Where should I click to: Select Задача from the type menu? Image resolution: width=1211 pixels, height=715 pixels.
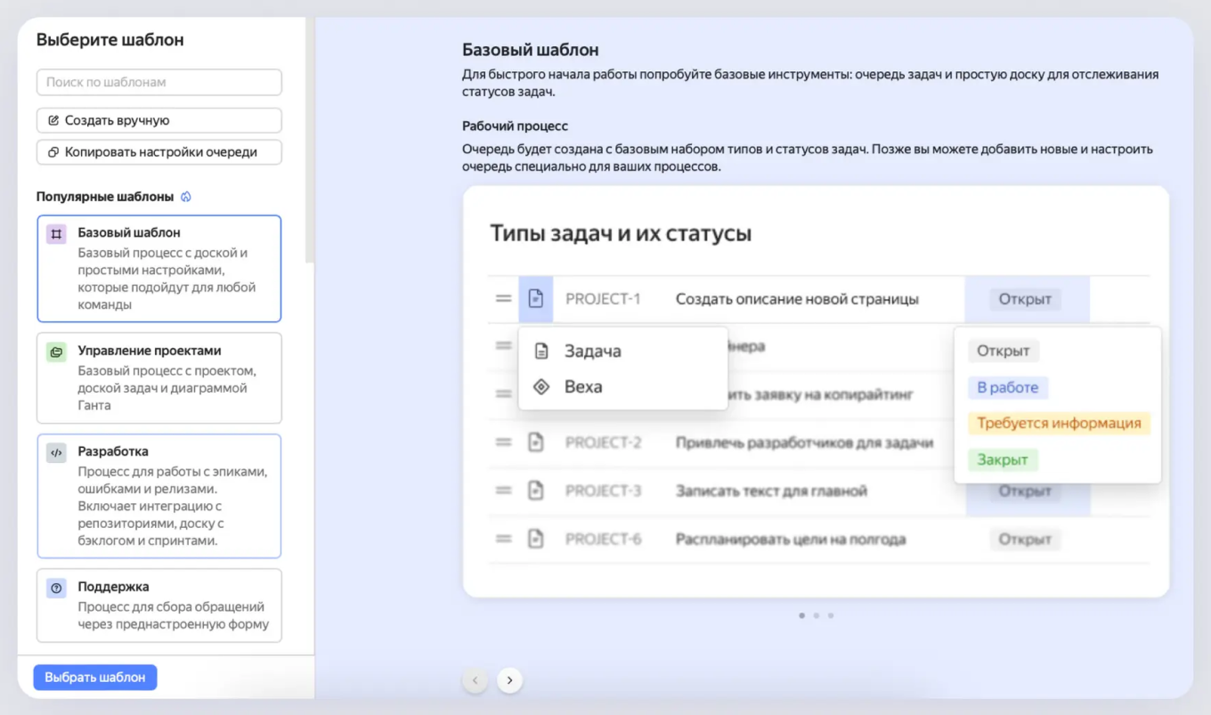[x=595, y=350]
